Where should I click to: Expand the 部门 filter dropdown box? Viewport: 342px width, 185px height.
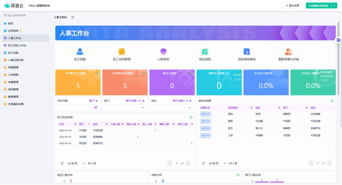point(125,108)
